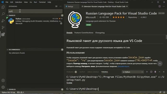Select the Extensions view icon
This screenshot has height=94, width=167.
point(3,34)
